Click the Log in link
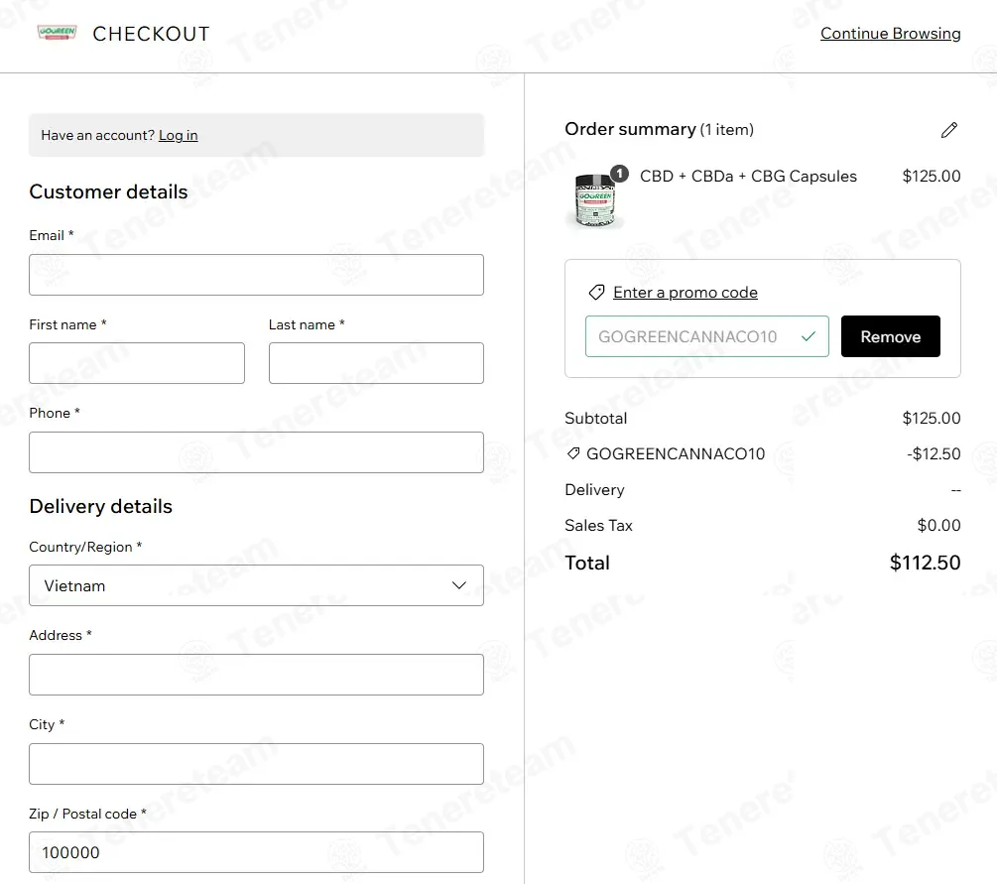997x884 pixels. (x=178, y=136)
